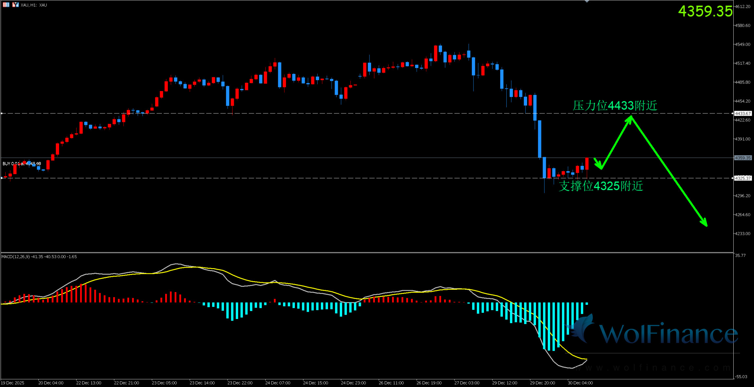Screen dimensions: 754x387
Task: Click the 30 Dec 04:00 time axis label
Action: [x=580, y=383]
